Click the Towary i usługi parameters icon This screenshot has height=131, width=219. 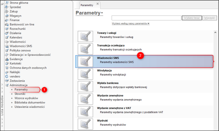(85, 36)
